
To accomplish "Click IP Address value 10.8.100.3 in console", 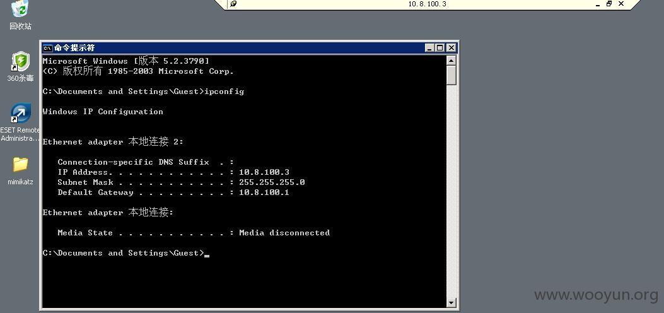I will (x=264, y=172).
